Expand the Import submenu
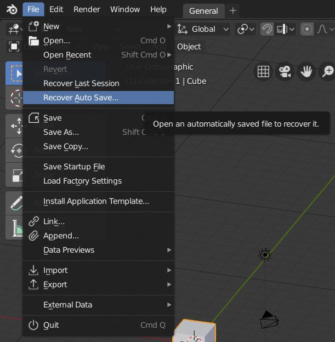 pos(99,270)
